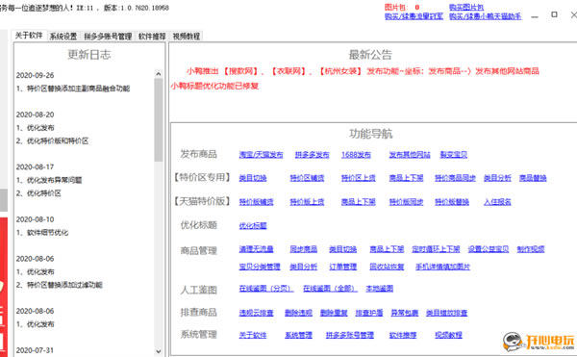Select the 2020-08-17 changelog date
Viewport: 577px width, 357px height.
35,166
